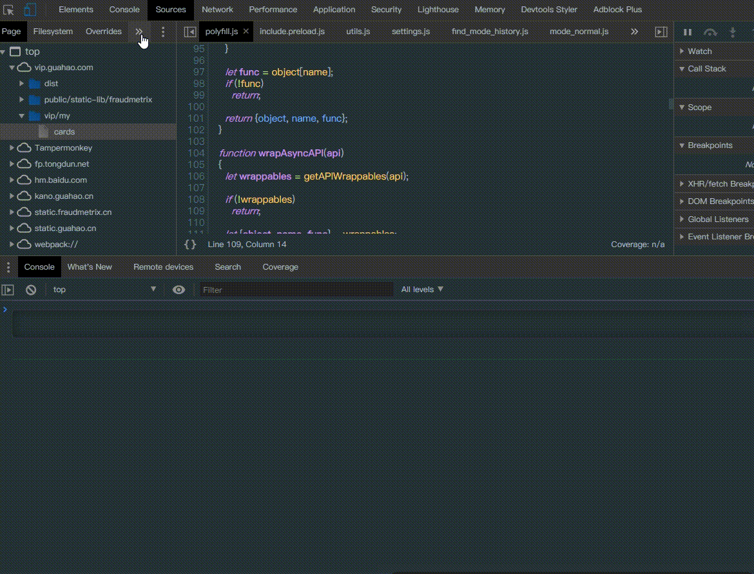754x574 pixels.
Task: Toggle live expression eye icon
Action: [179, 290]
